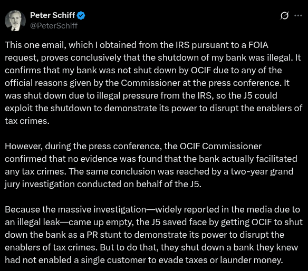Image resolution: width=308 pixels, height=271 pixels.
Task: Click "Because the massive investigation" paragraph start
Action: [75, 209]
